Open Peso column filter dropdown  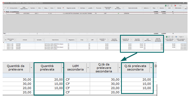pyautogui.click(x=158, y=8)
